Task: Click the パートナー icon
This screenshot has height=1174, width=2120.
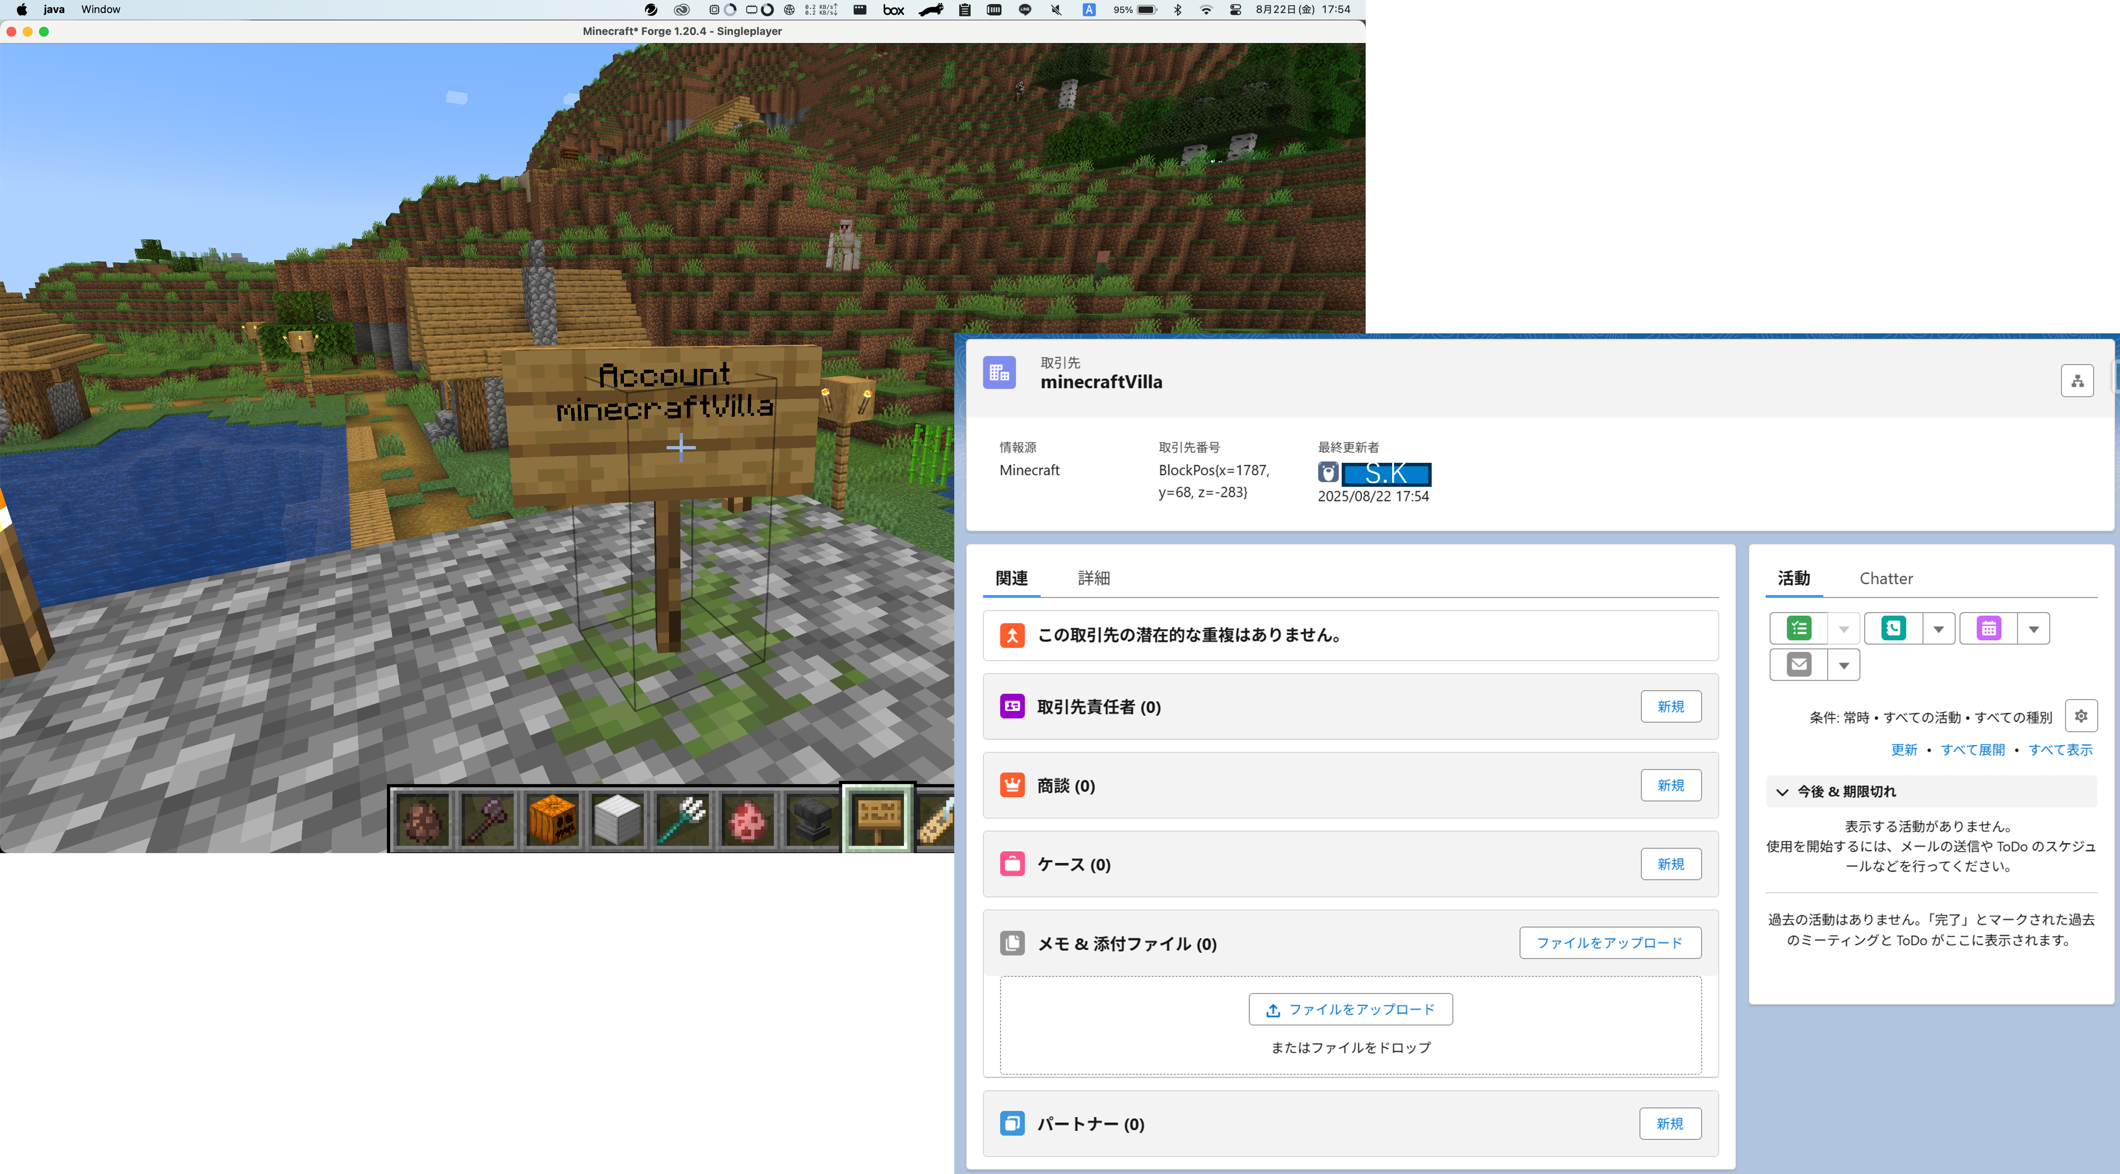Action: [1012, 1123]
